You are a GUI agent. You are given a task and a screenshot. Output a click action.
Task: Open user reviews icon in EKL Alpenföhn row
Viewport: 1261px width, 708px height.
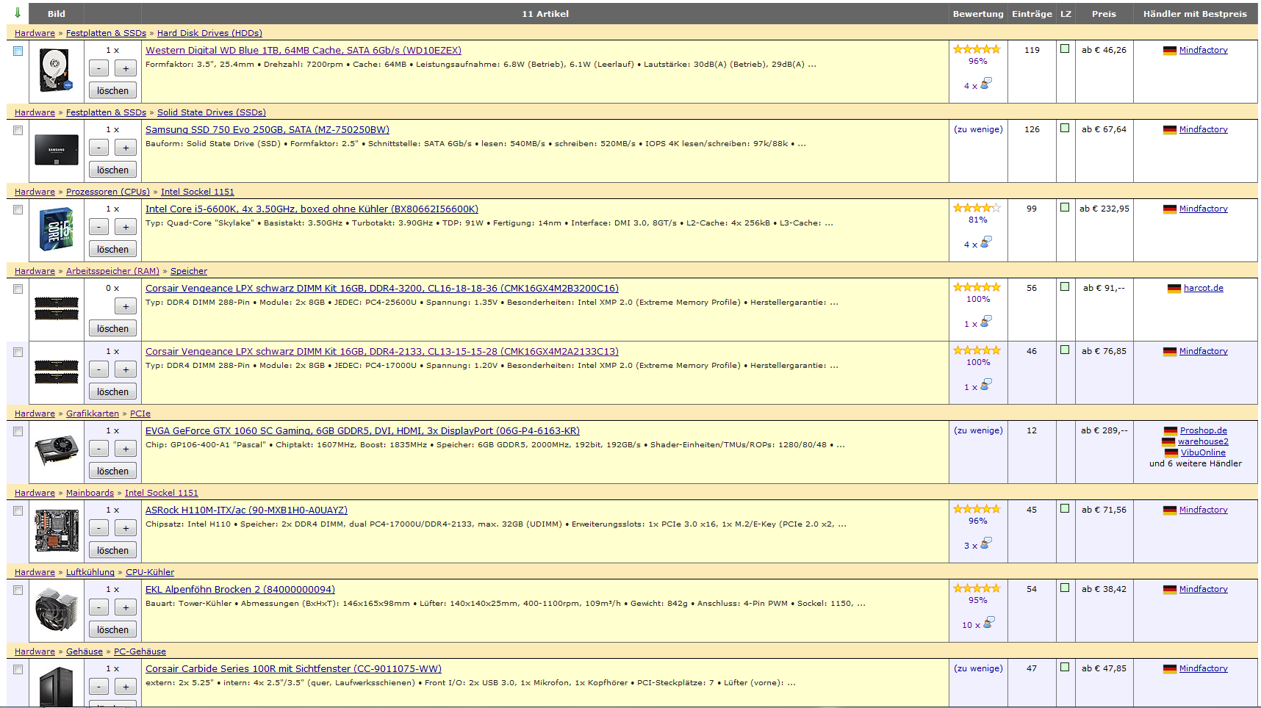tap(989, 623)
